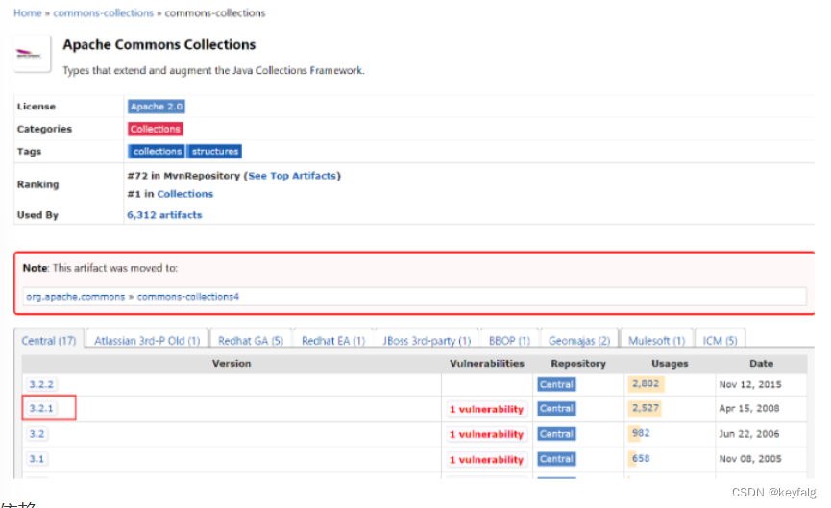
Task: View the 1 vulnerability link for 3.2.1
Action: click(486, 409)
